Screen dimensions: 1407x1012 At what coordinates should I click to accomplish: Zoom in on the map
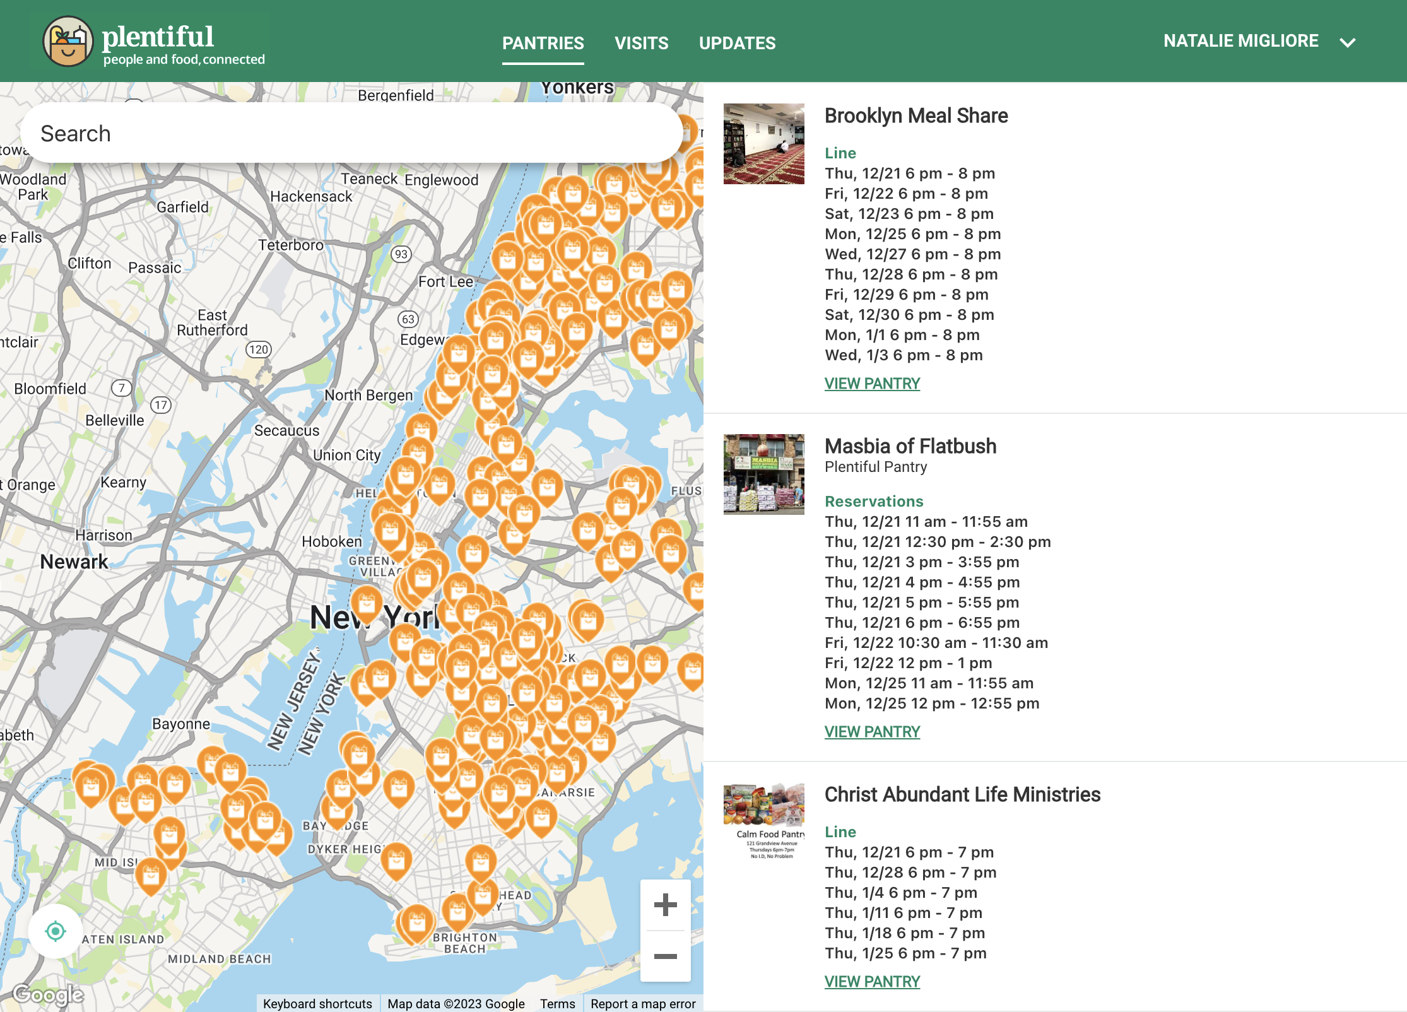pos(665,905)
